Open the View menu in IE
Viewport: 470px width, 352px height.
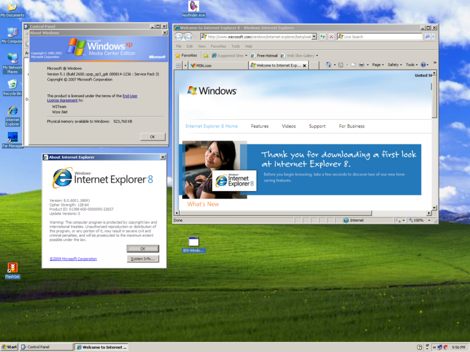(x=202, y=46)
